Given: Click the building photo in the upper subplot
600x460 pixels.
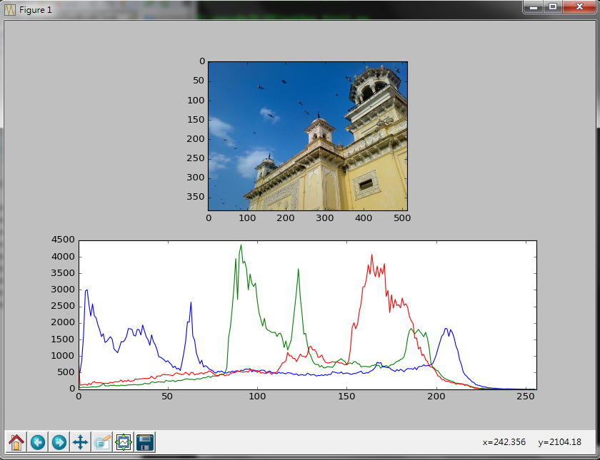Looking at the screenshot, I should coord(307,136).
